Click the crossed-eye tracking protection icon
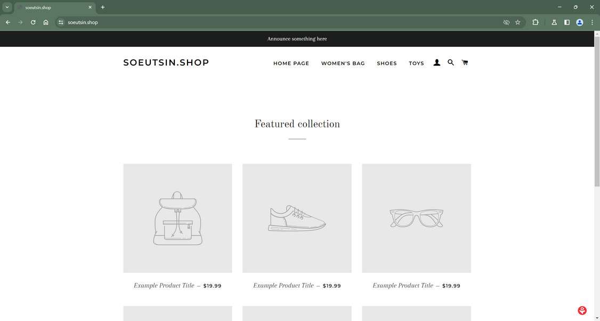The image size is (600, 321). 506,22
